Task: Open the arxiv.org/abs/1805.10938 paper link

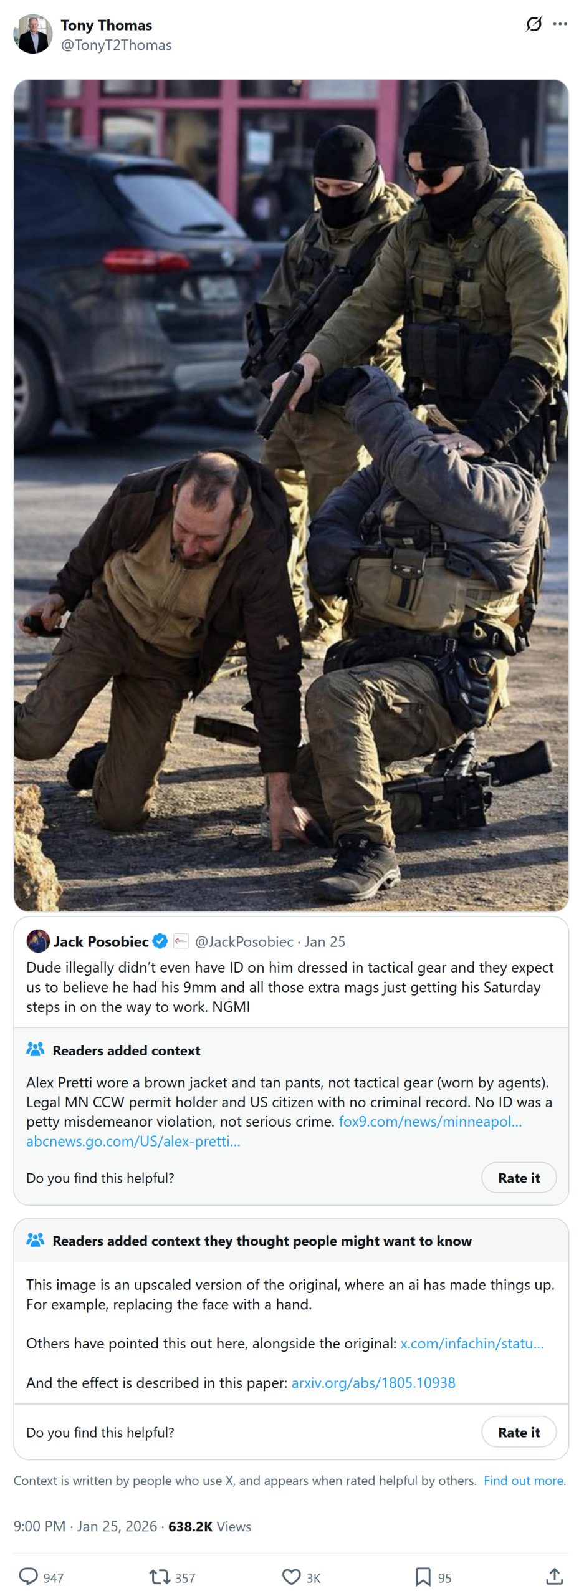Action: click(x=373, y=1383)
